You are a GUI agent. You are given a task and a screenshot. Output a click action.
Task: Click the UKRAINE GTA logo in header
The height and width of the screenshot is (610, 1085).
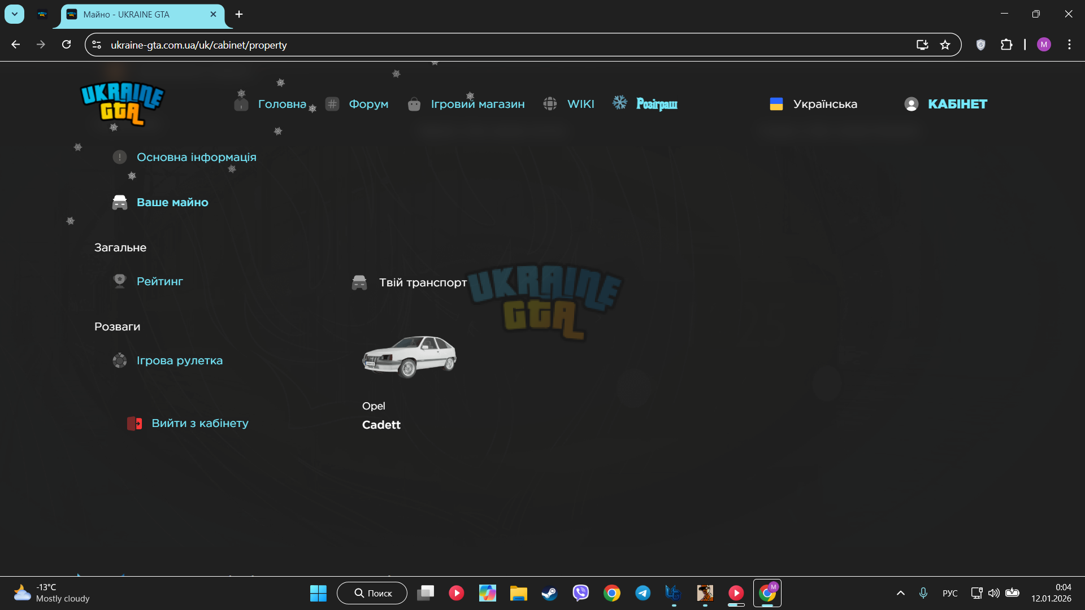pos(122,104)
